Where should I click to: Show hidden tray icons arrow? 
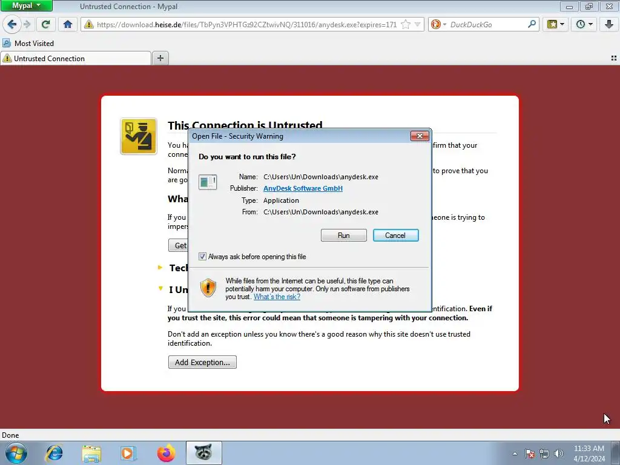[515, 454]
